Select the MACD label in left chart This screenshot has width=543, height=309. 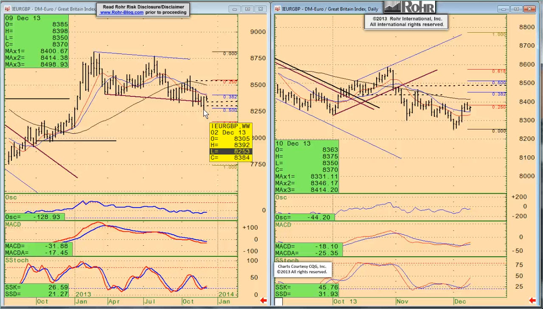14,224
